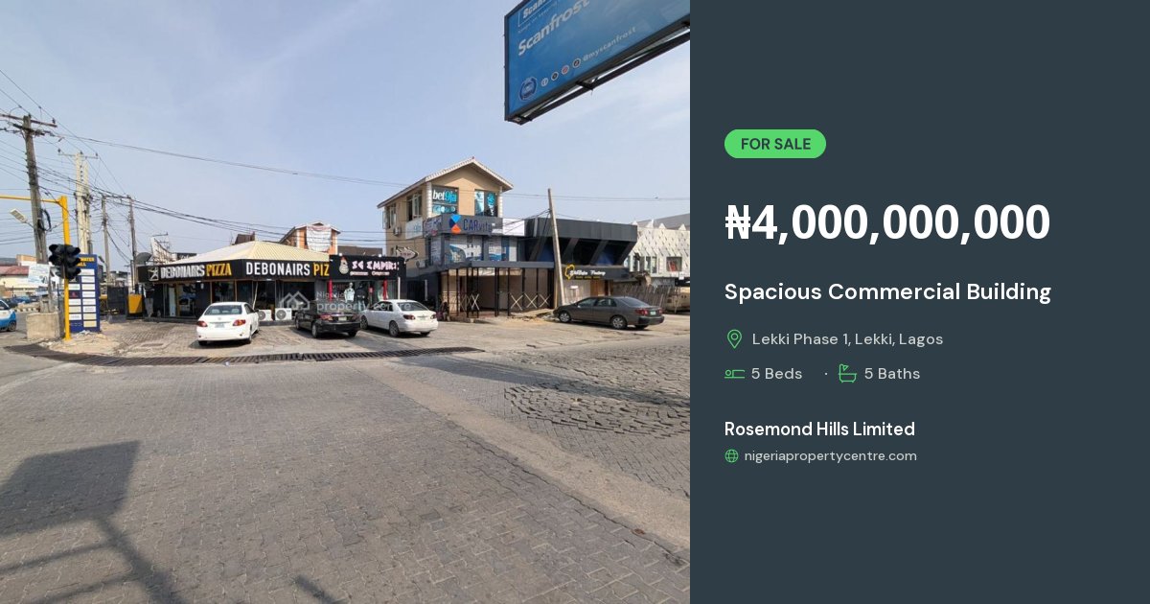Click the Scanfrost billboard in the photo
The height and width of the screenshot is (604, 1150).
click(x=597, y=53)
